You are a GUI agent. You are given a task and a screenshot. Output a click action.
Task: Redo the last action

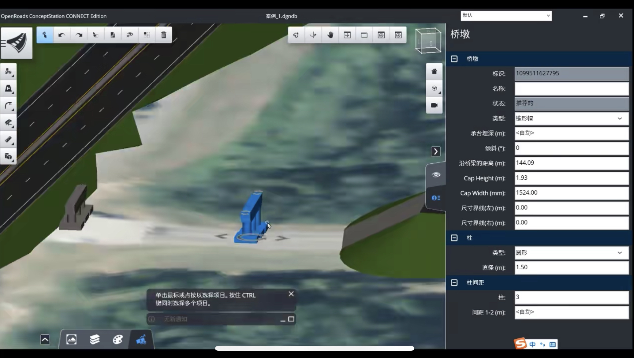79,35
